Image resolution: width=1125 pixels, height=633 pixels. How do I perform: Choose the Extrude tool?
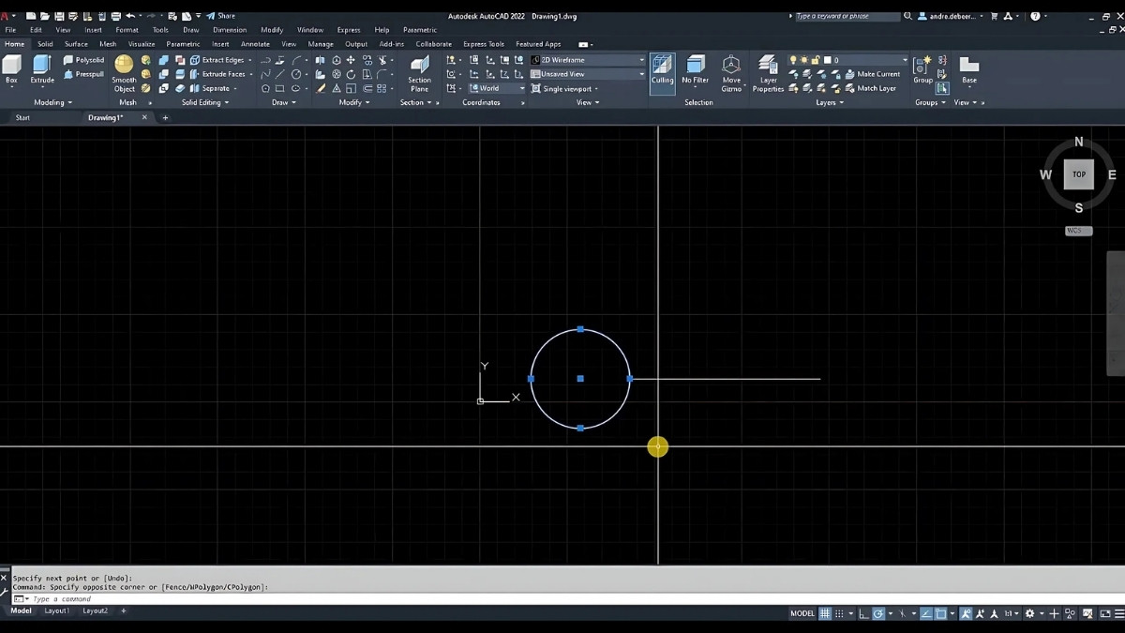point(42,69)
